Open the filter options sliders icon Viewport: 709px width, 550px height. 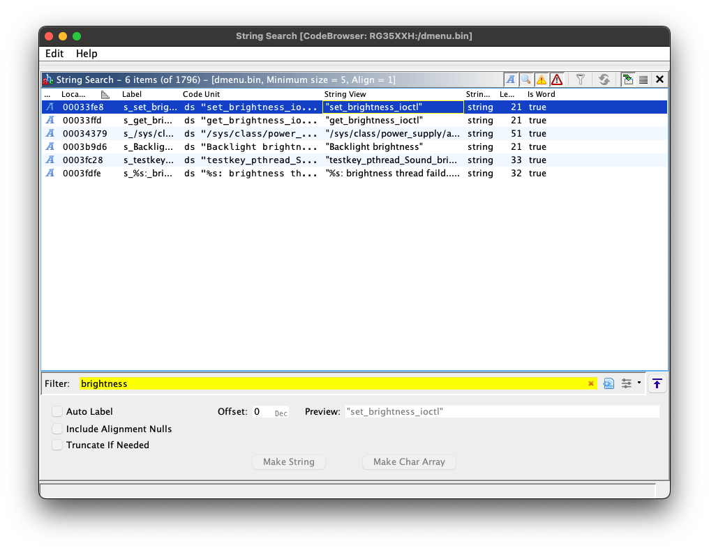(626, 383)
